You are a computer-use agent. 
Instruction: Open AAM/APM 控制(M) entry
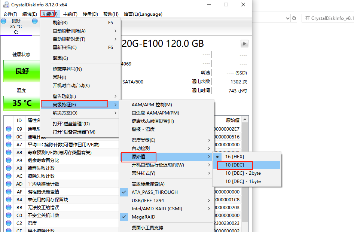point(167,105)
